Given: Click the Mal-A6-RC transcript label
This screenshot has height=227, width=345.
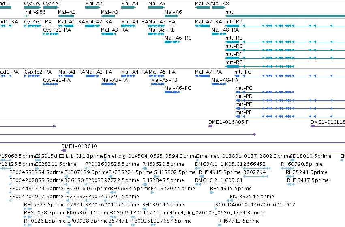Looking at the screenshot, I should 178,38.
